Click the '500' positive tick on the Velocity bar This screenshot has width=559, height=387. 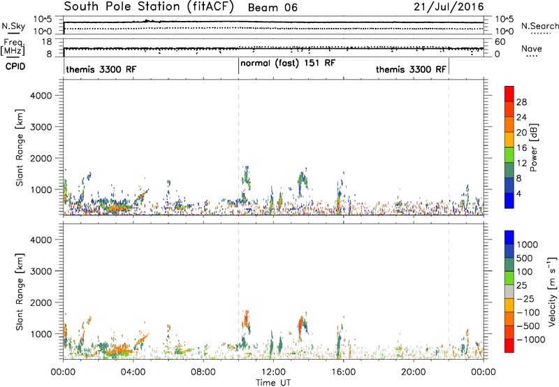(x=524, y=258)
